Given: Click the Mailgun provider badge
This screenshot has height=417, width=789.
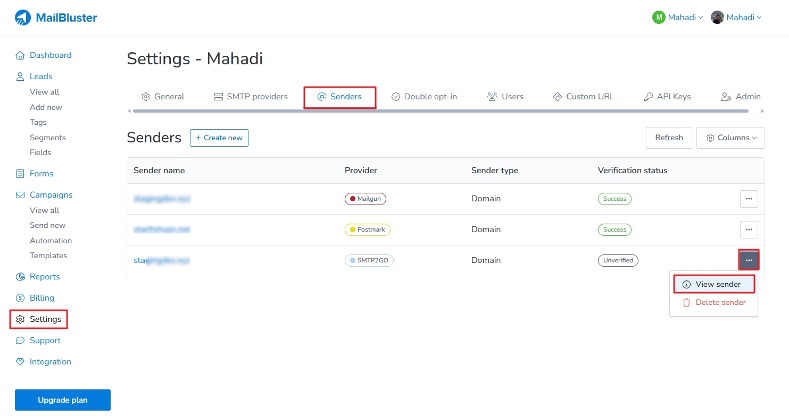Looking at the screenshot, I should pyautogui.click(x=366, y=199).
